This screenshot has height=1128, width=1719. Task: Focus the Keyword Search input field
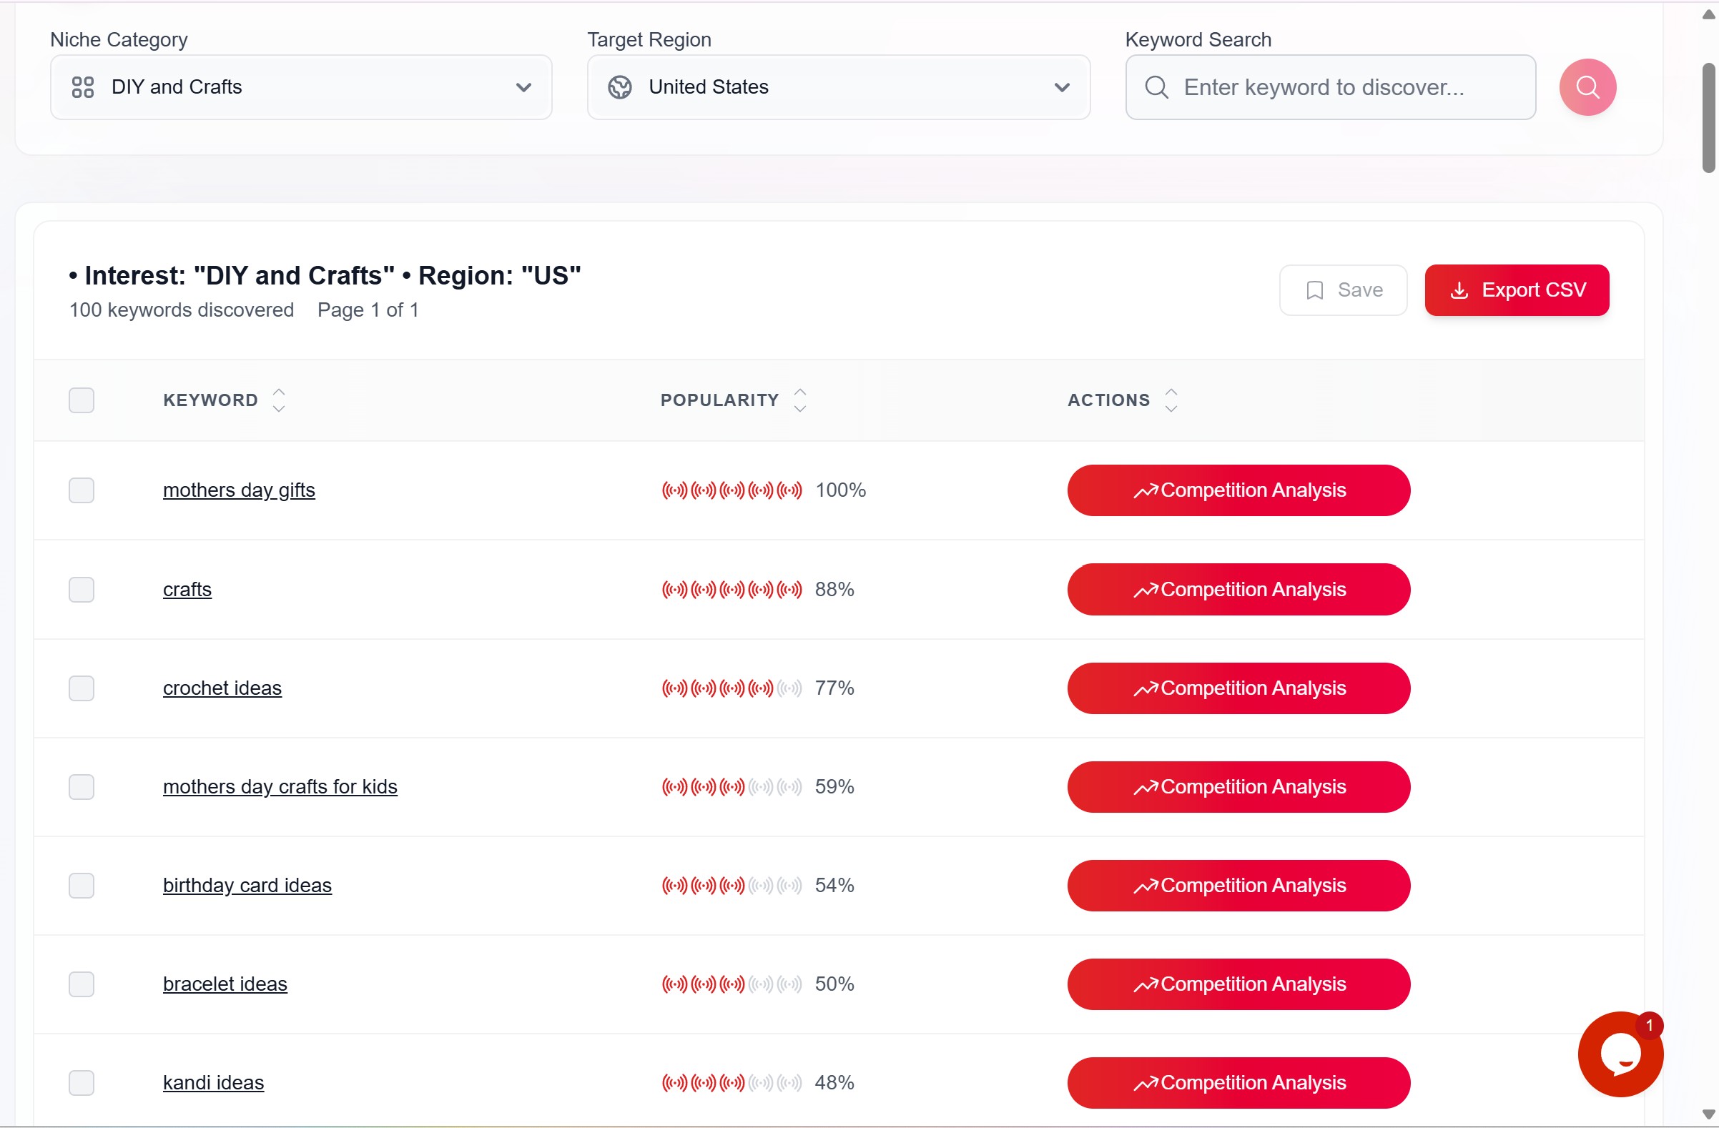pos(1330,87)
